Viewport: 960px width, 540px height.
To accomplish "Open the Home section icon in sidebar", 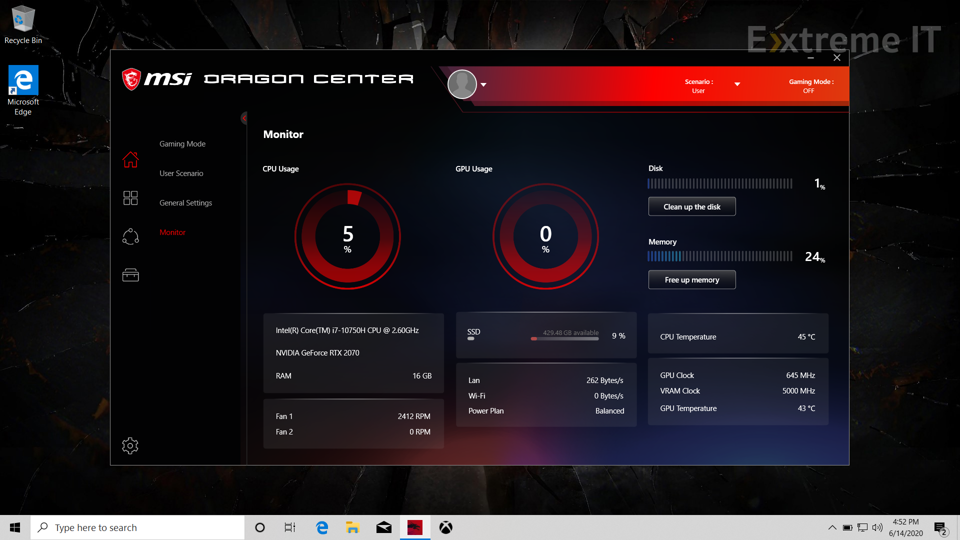I will tap(130, 159).
